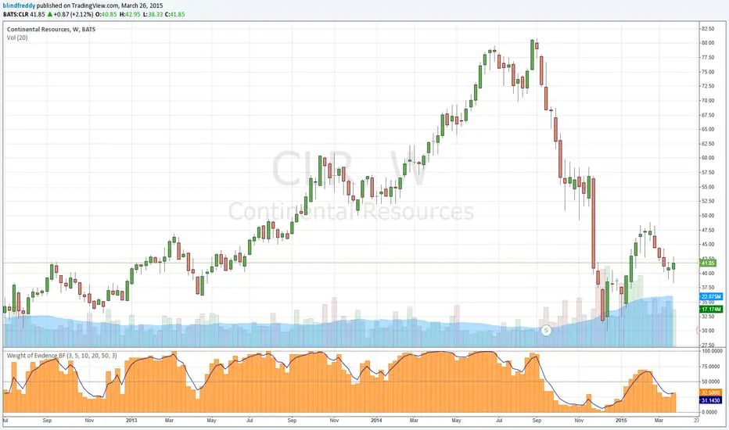
Task: Click the 'Weight of Evidence BF (3, 5, 10, 20, 50, 3)' legend
Action: coord(62,356)
